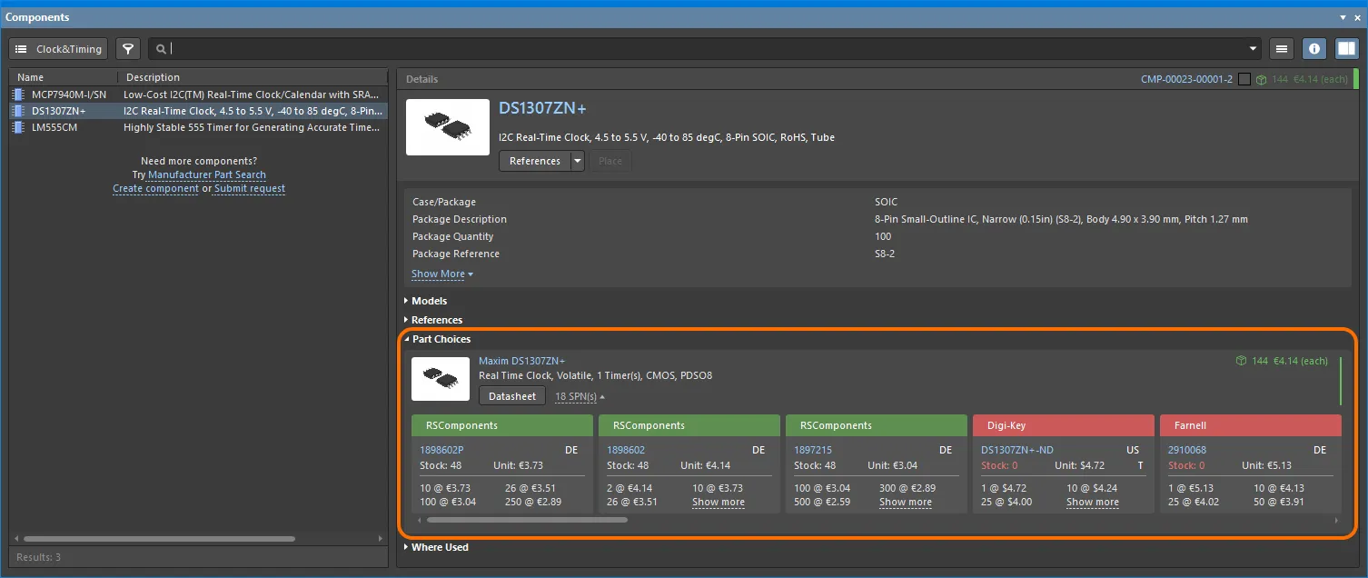The height and width of the screenshot is (578, 1368).
Task: Expand parameters with Show More
Action: click(x=441, y=274)
